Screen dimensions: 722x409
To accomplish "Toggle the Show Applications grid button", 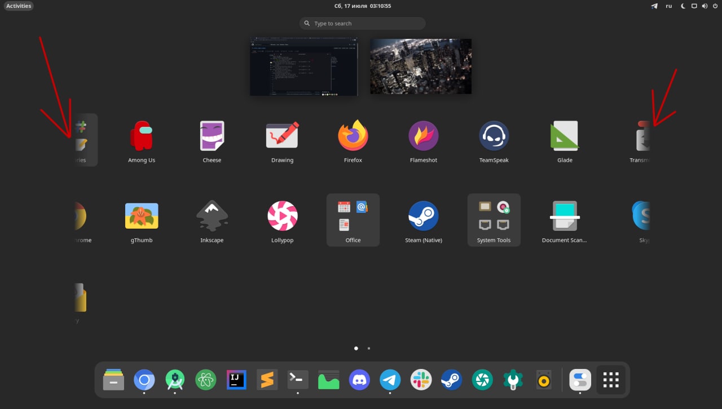I will [x=611, y=380].
